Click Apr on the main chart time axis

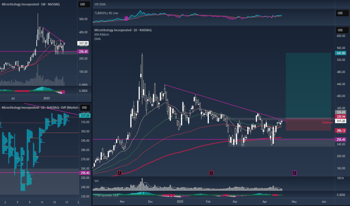264,202
